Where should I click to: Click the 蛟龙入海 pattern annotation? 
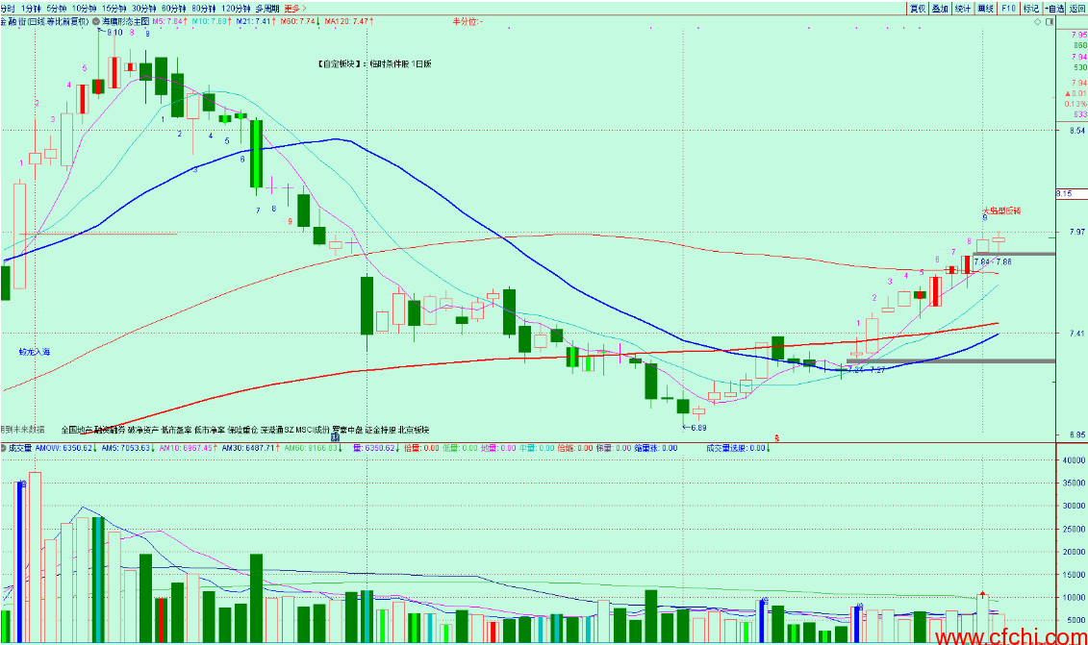click(x=35, y=353)
